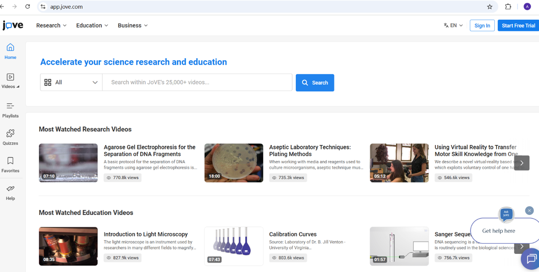This screenshot has height=272, width=539.
Task: Change language via EN selector
Action: [453, 26]
